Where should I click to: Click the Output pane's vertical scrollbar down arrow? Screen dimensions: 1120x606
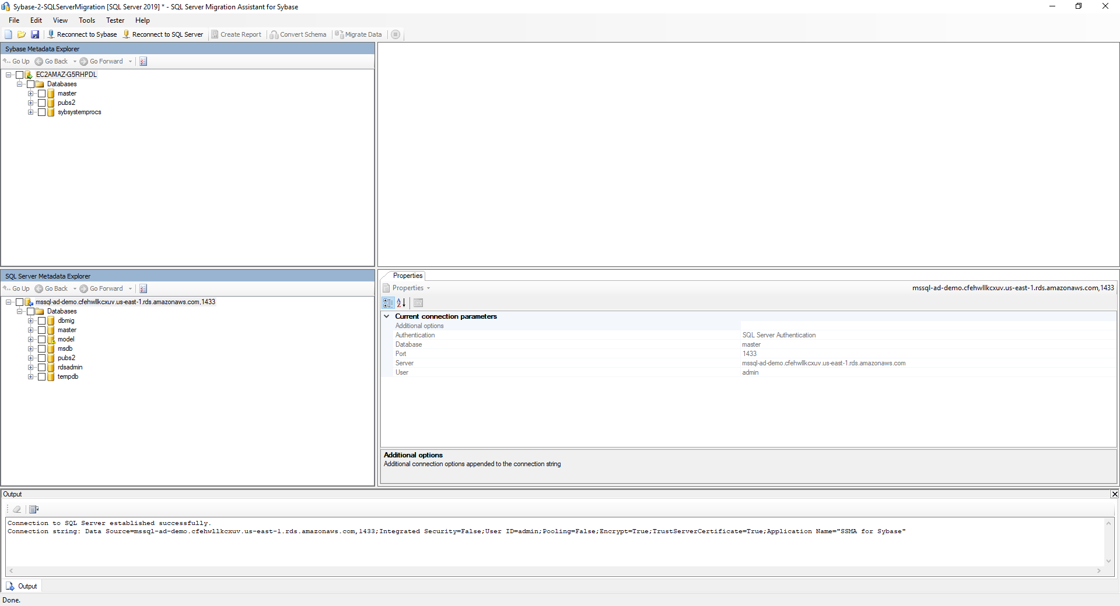(1108, 561)
